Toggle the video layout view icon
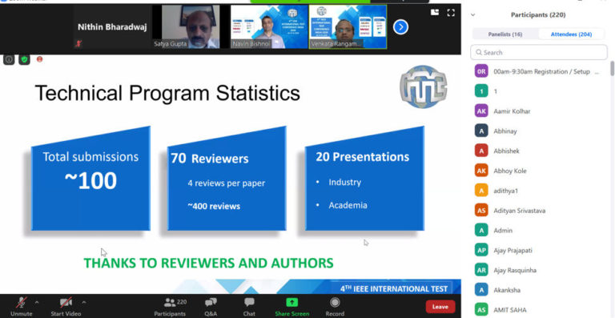Image resolution: width=615 pixels, height=318 pixels. point(435,13)
